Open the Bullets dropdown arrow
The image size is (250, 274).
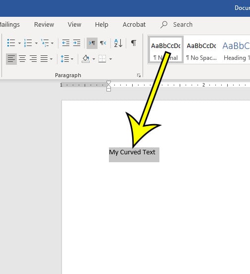click(19, 43)
